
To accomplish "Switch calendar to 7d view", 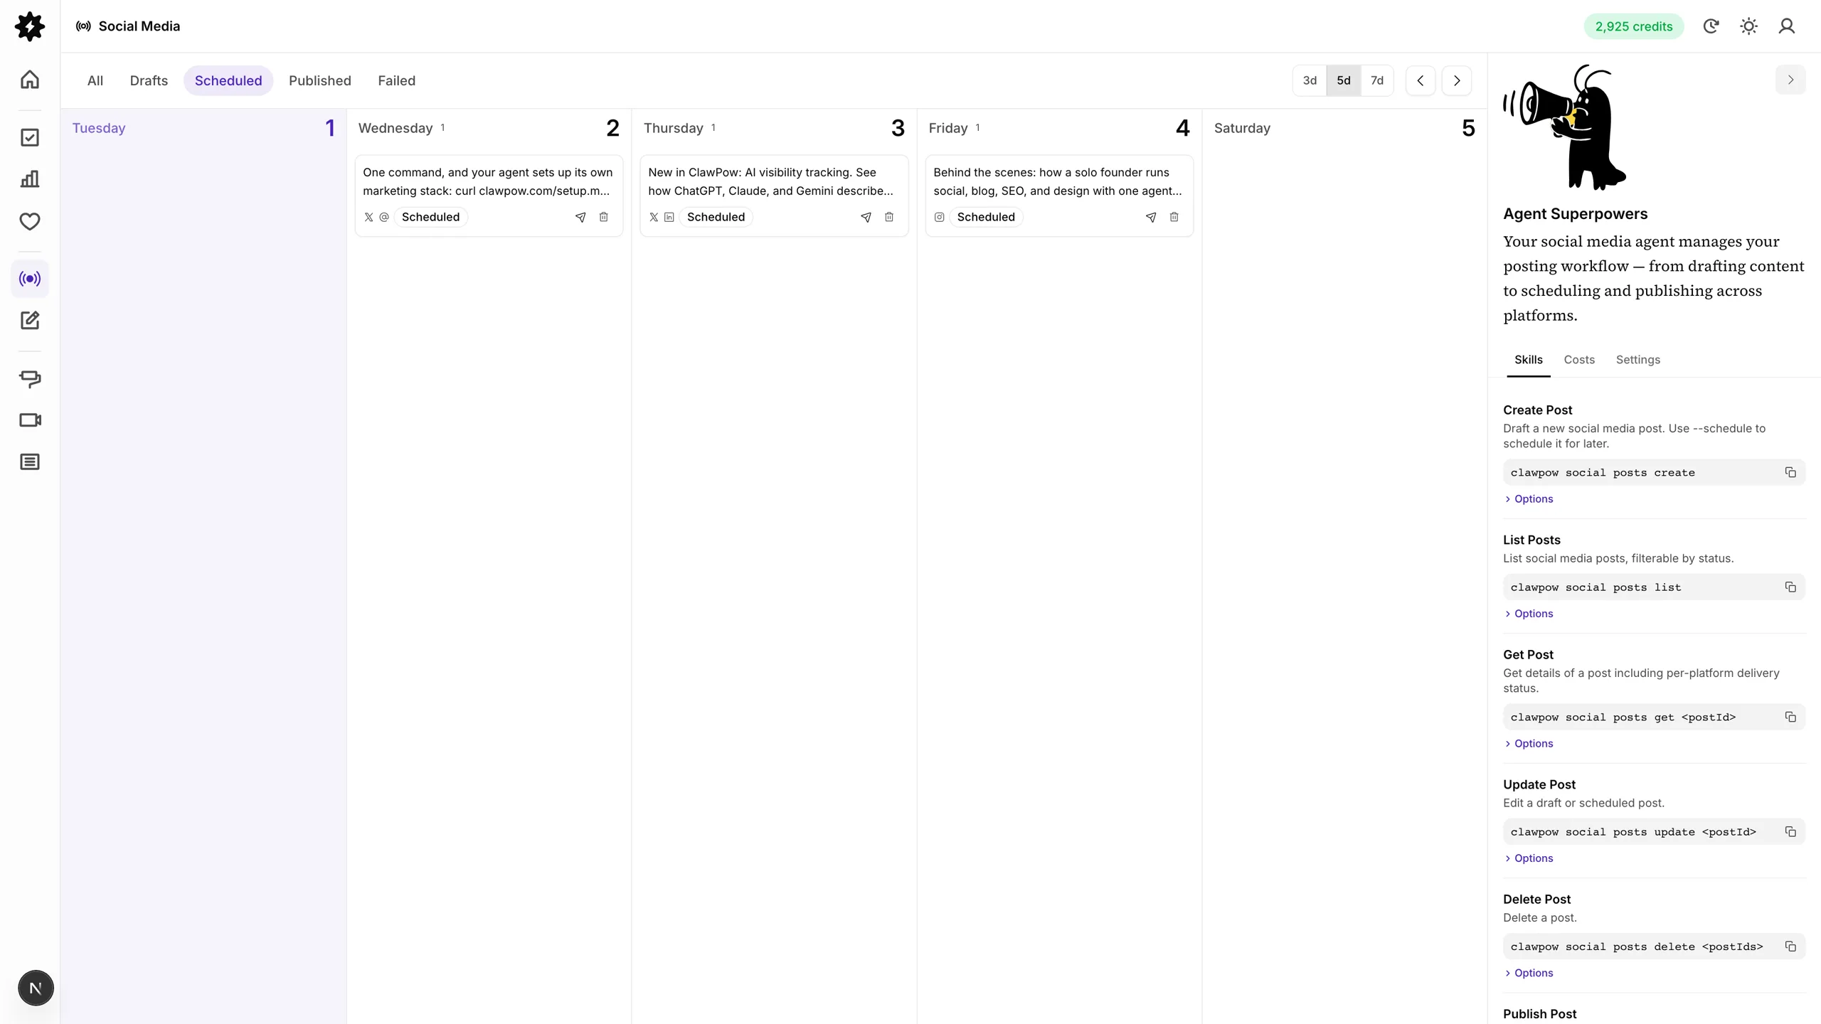I will point(1376,80).
